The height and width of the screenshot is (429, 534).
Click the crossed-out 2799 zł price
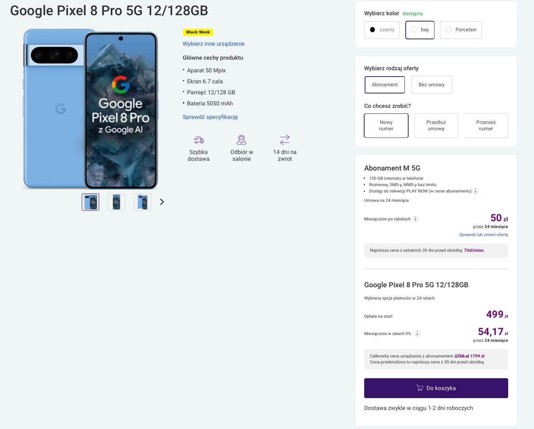pos(462,356)
